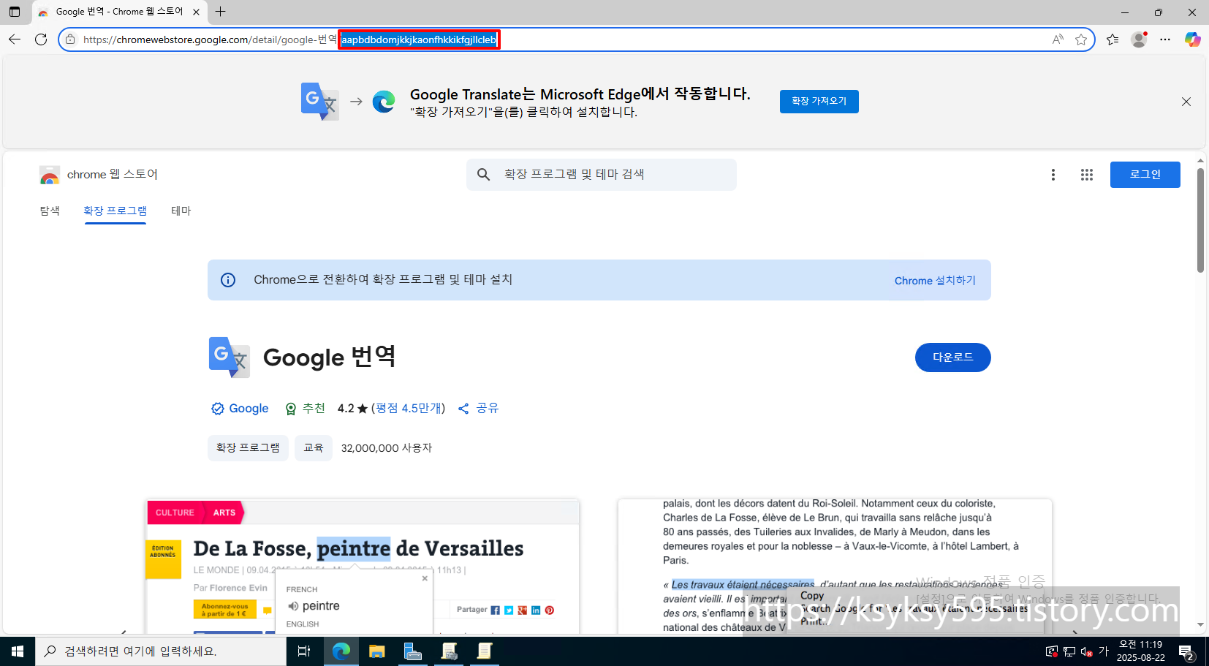Click the 추천 badge

click(305, 409)
